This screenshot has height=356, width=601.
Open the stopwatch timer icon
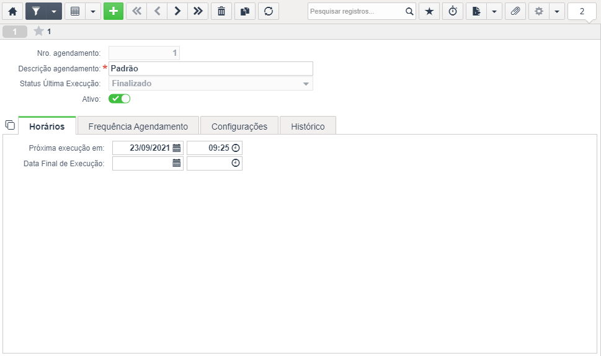pyautogui.click(x=453, y=12)
